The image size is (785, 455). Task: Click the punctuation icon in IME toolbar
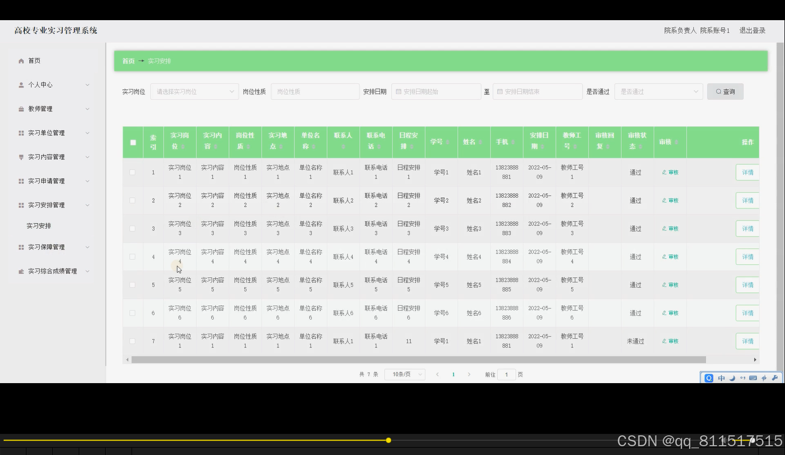tap(743, 378)
